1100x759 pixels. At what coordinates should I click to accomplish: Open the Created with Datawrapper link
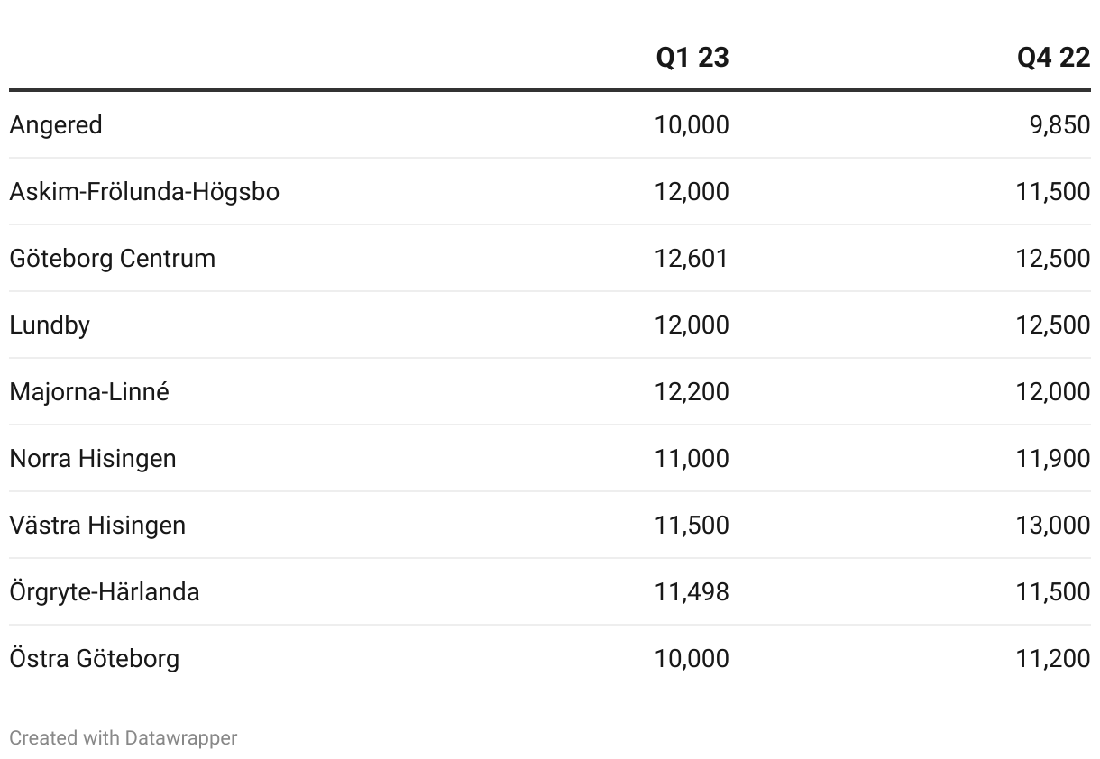(x=124, y=737)
